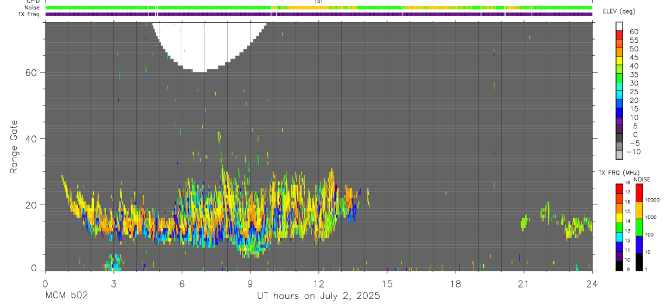
Task: Click the green 100 noise level swatch
Action: [639, 227]
